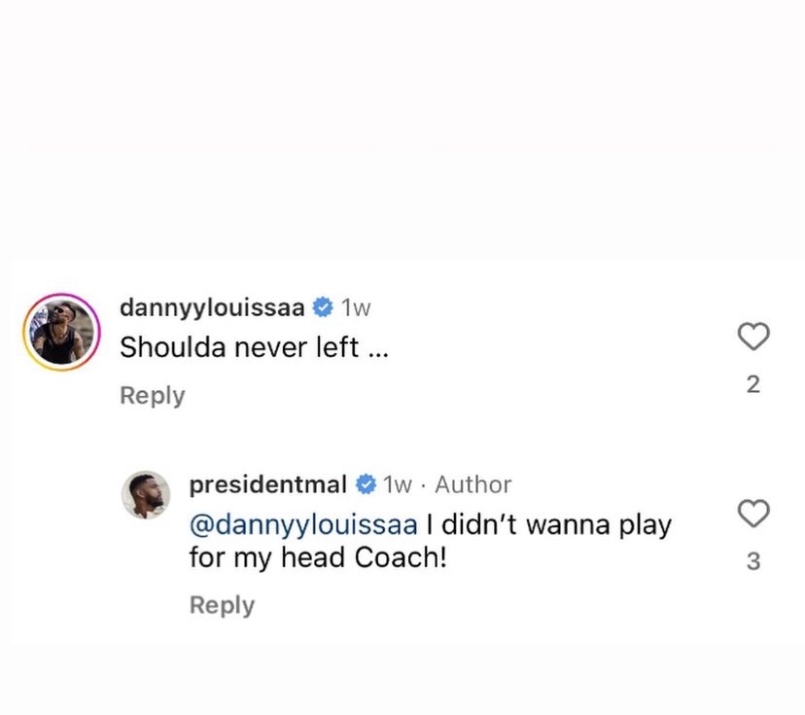The width and height of the screenshot is (805, 715).
Task: Click the Author label on the reply
Action: click(472, 484)
